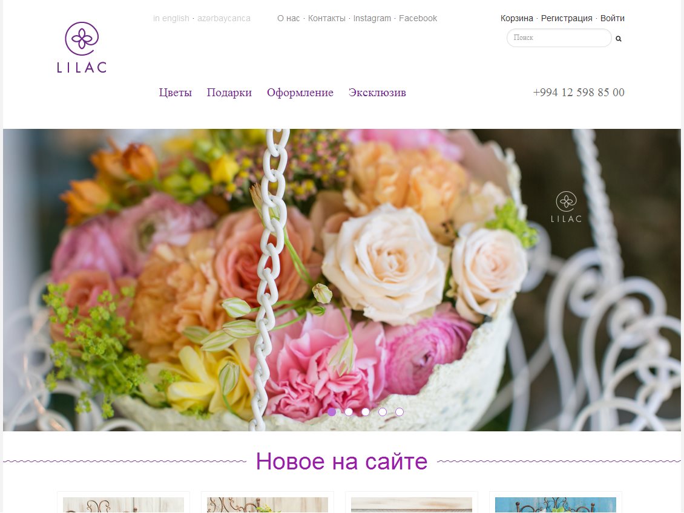The height and width of the screenshot is (513, 684).
Task: Open the Корзина cart link
Action: click(x=516, y=18)
